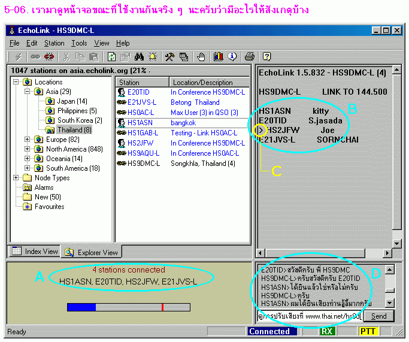The image size is (409, 342).
Task: Select Philippines (5) in the tree
Action: tap(77, 111)
